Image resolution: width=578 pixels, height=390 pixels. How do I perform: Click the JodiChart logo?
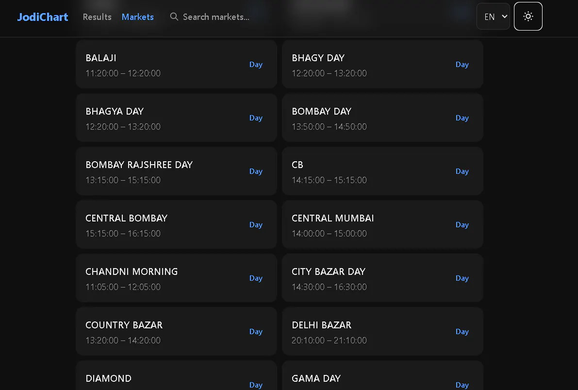click(42, 17)
